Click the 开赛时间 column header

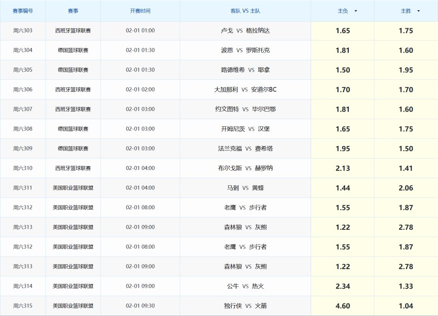point(140,11)
